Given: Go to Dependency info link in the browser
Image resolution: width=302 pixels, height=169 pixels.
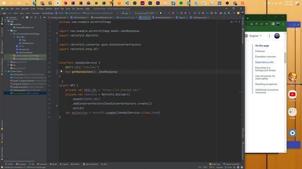Looking at the screenshot, I should [x=264, y=62].
